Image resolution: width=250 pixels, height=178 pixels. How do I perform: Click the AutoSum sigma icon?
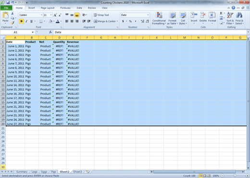[x=221, y=13]
